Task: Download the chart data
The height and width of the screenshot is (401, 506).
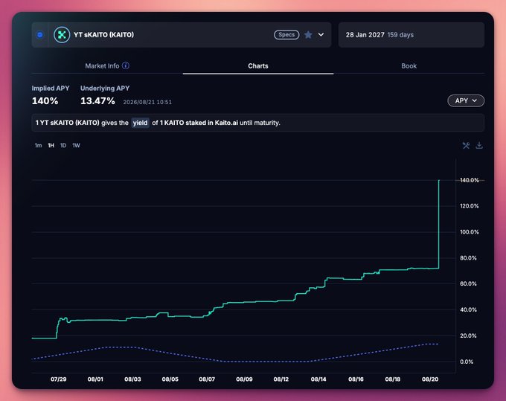Action: pos(479,145)
